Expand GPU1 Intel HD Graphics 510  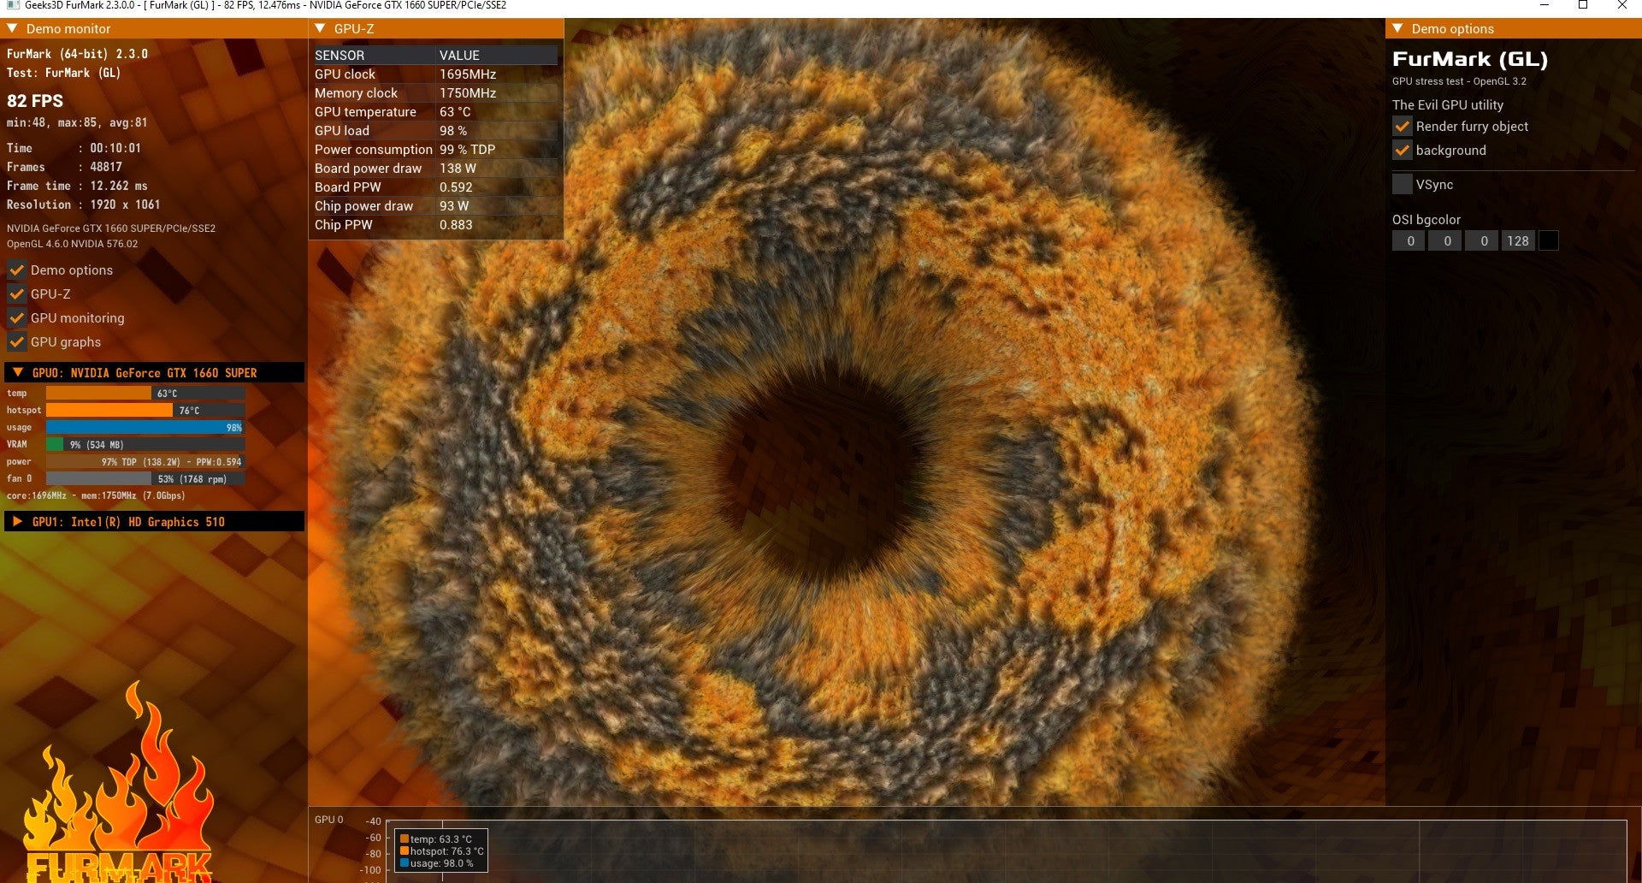[x=18, y=521]
